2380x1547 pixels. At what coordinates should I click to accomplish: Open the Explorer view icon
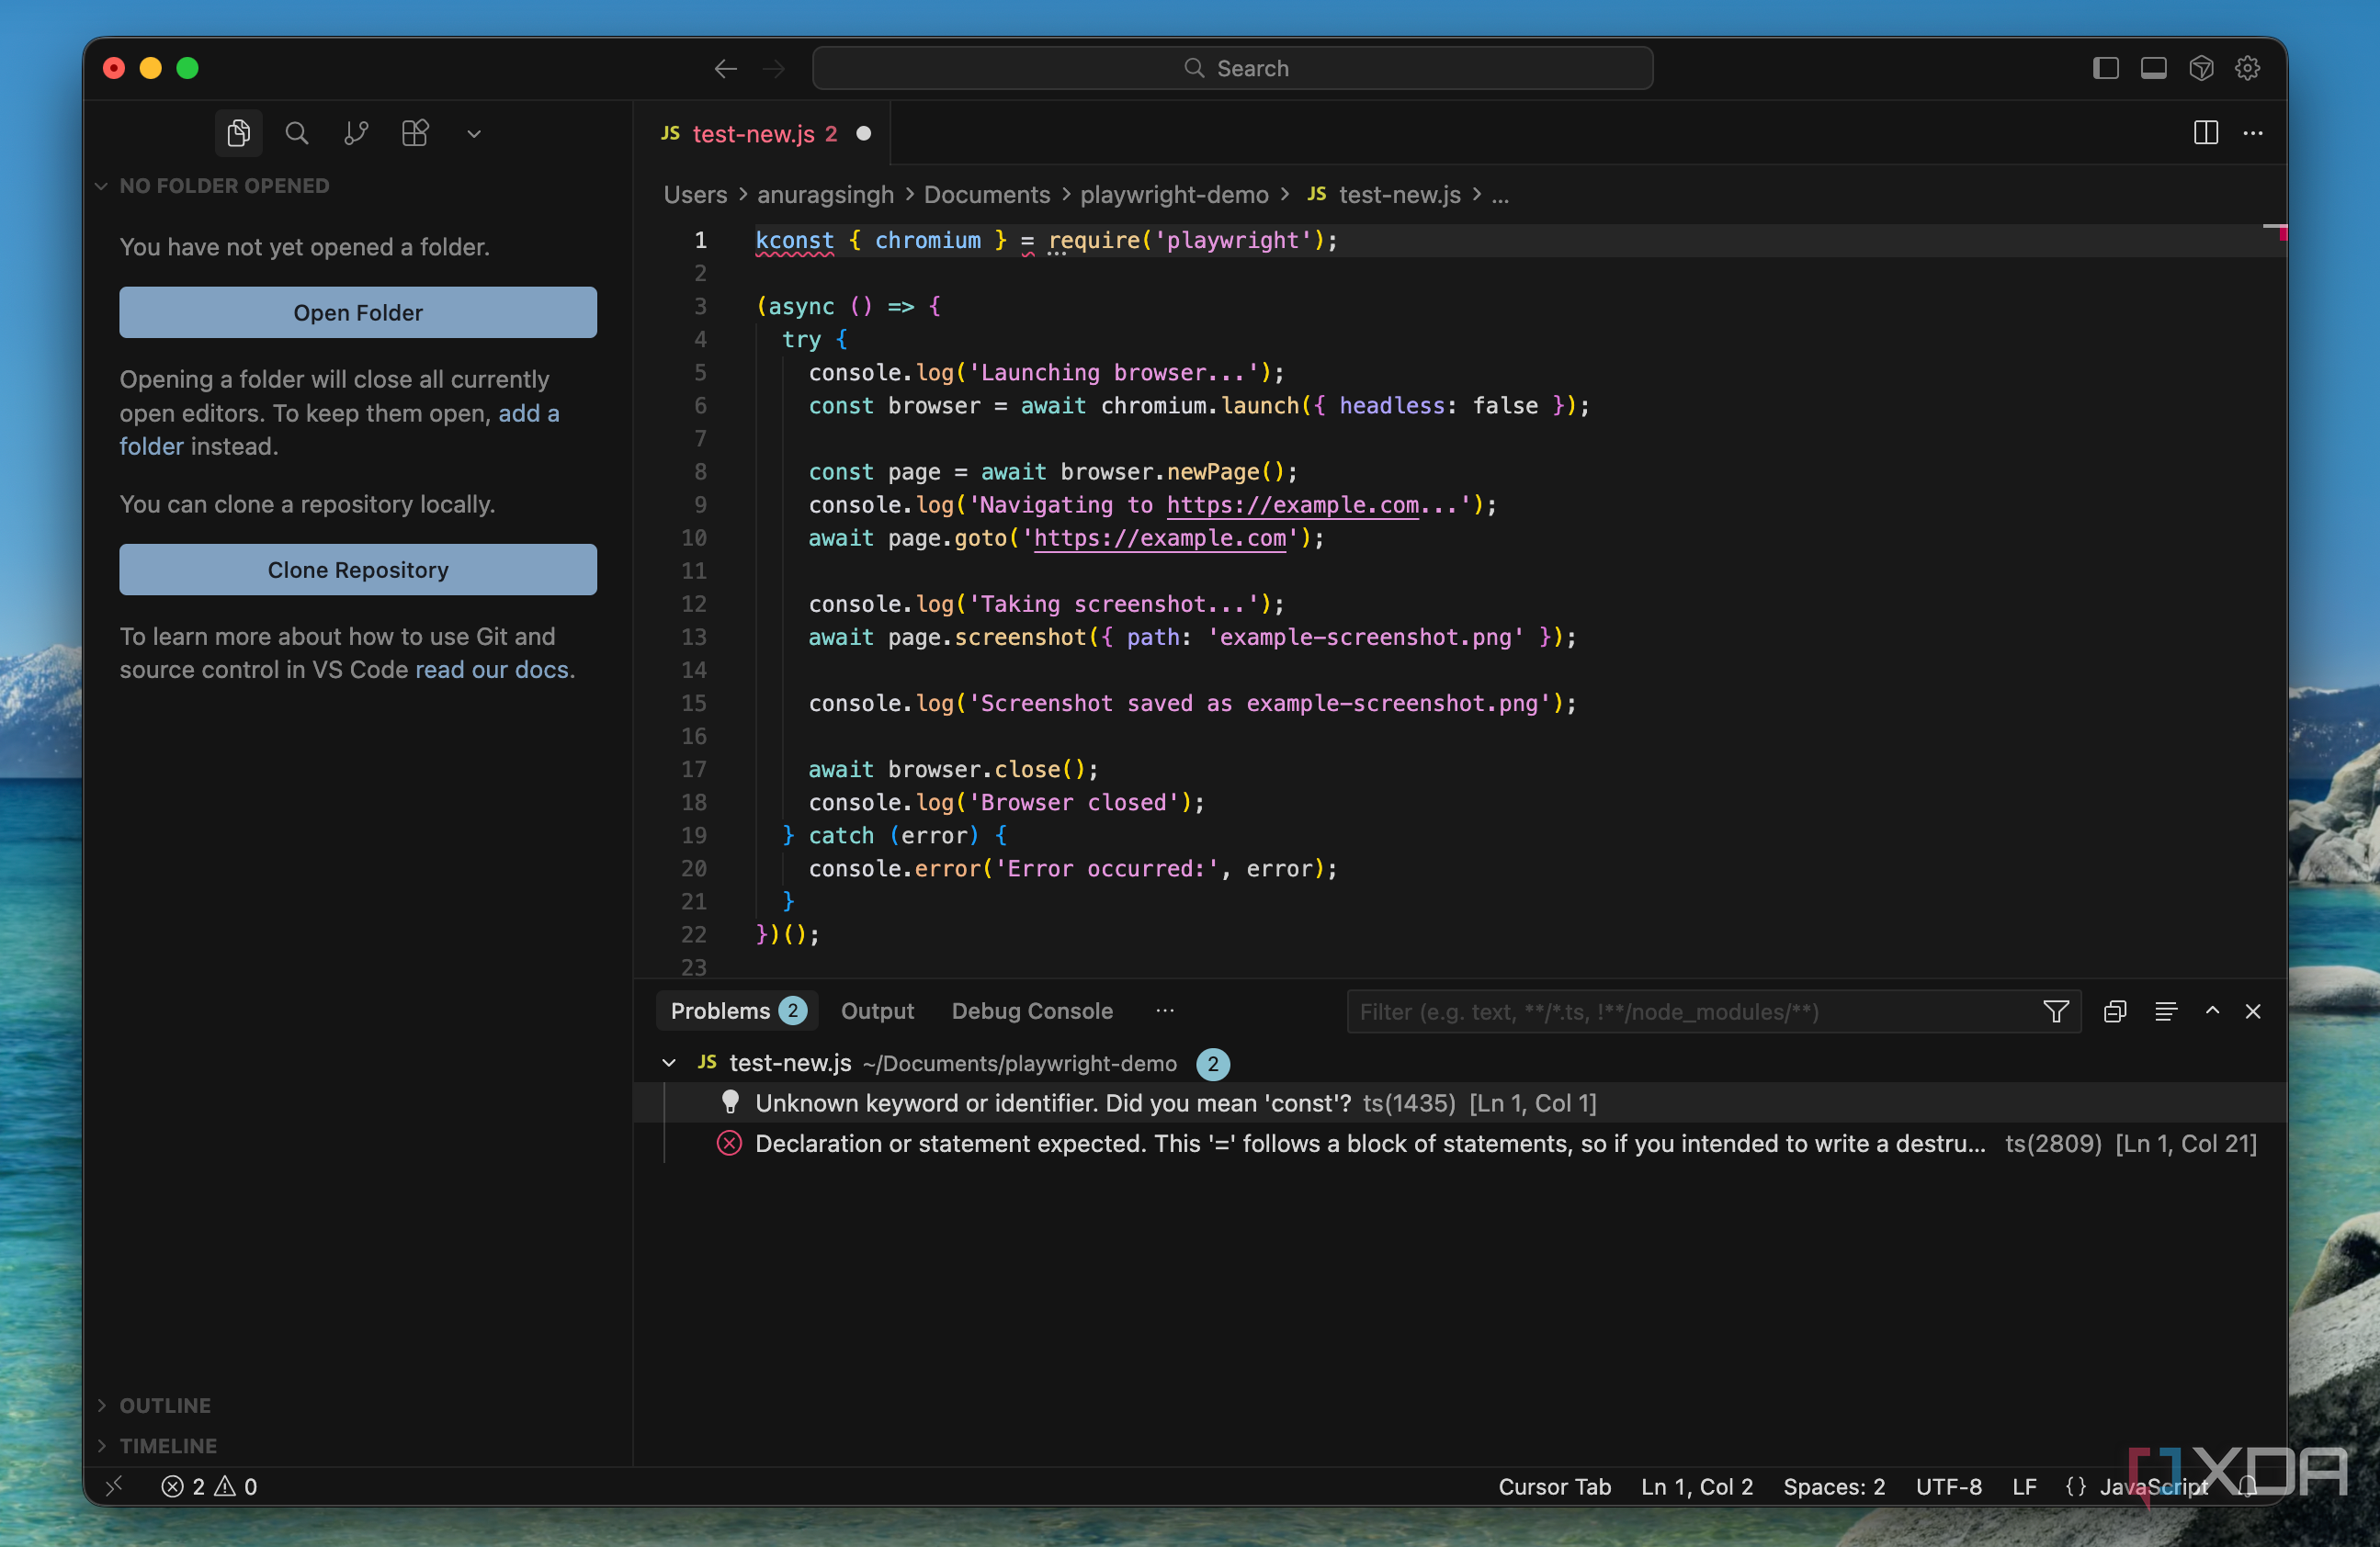(238, 133)
